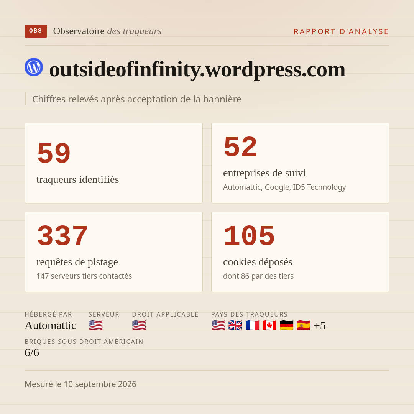Click the outsideofinfinity.wordpress.com heading
This screenshot has width=414, height=414.
click(x=197, y=69)
